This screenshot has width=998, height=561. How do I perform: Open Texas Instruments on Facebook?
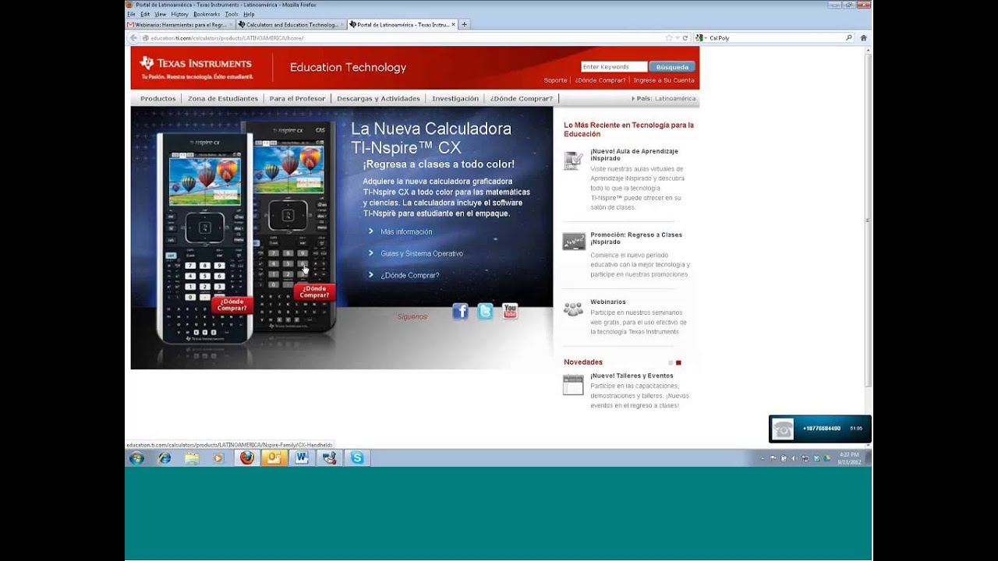460,312
